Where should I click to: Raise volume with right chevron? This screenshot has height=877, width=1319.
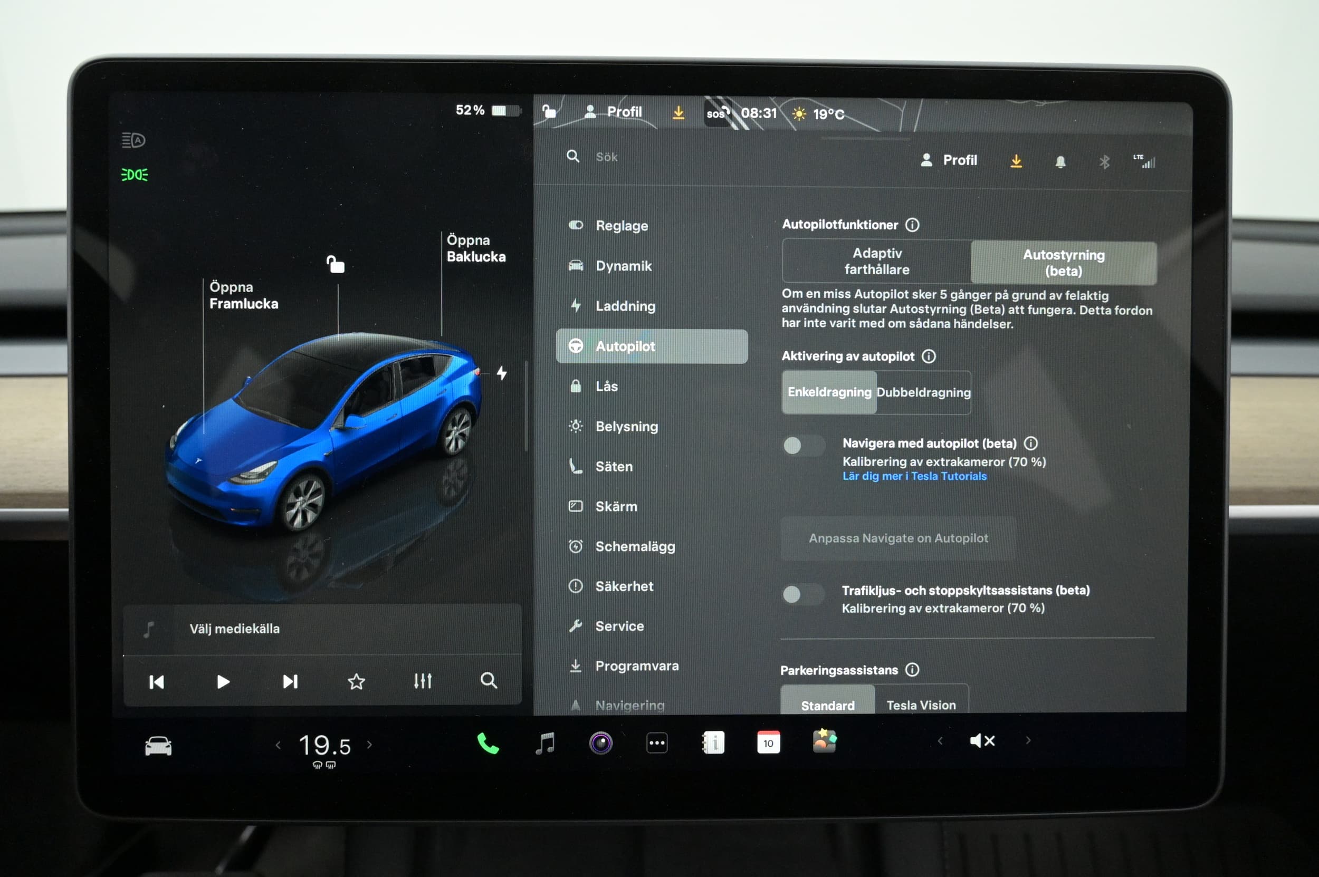click(1028, 740)
